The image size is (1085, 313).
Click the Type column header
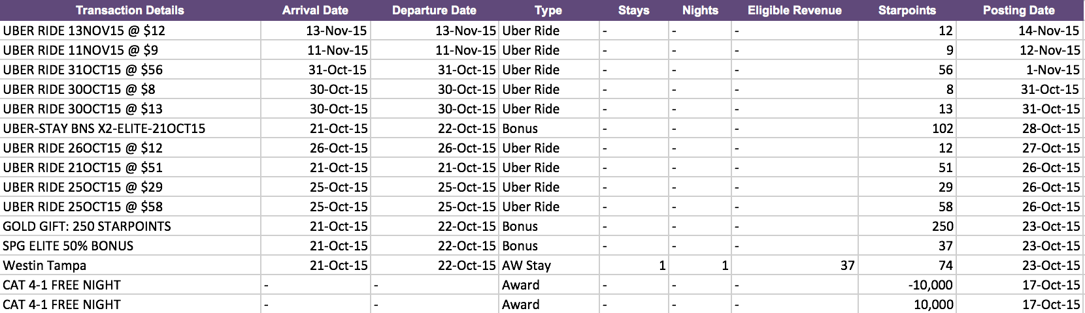coord(548,10)
